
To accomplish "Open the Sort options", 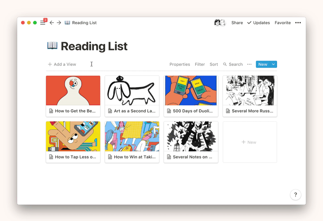I will pyautogui.click(x=214, y=64).
